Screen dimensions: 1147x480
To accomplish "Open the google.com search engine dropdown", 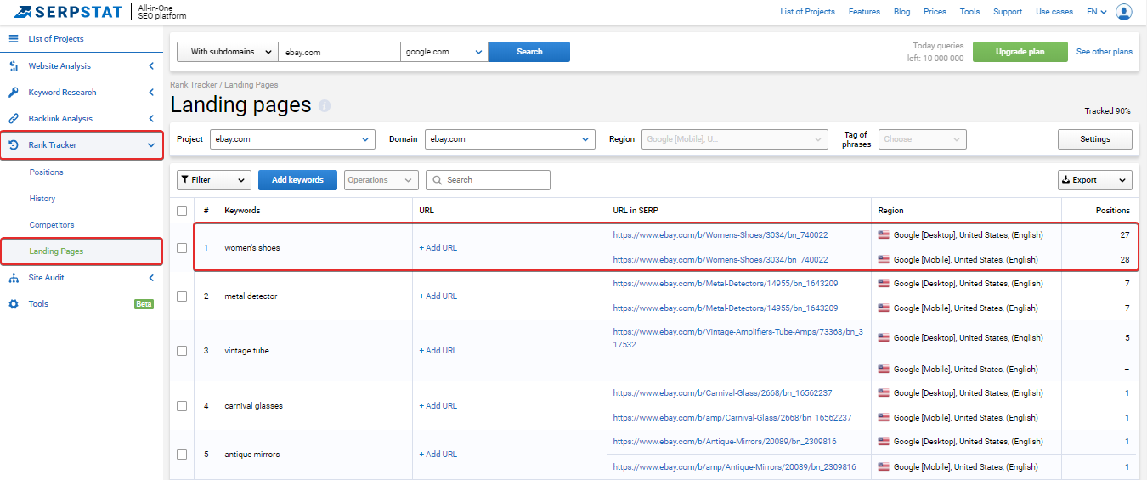I will click(444, 52).
